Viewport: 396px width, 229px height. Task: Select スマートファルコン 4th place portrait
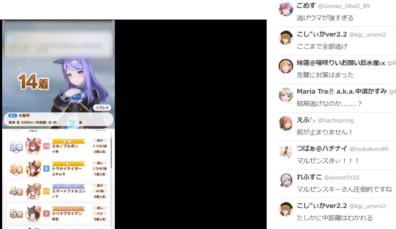(33, 191)
